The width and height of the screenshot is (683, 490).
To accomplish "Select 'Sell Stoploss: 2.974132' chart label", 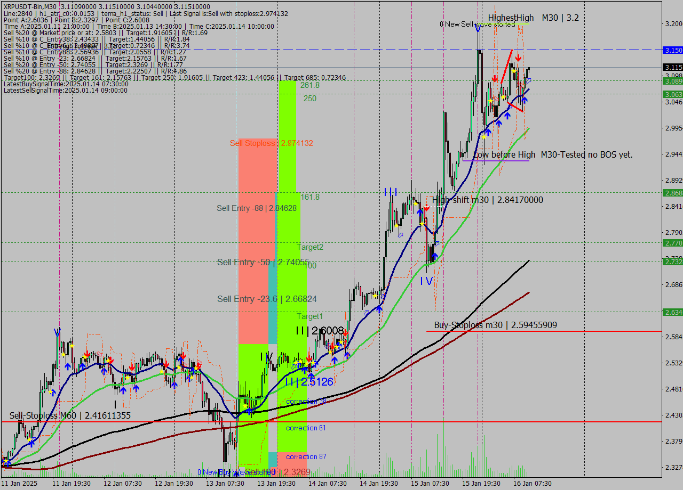I will click(x=271, y=143).
